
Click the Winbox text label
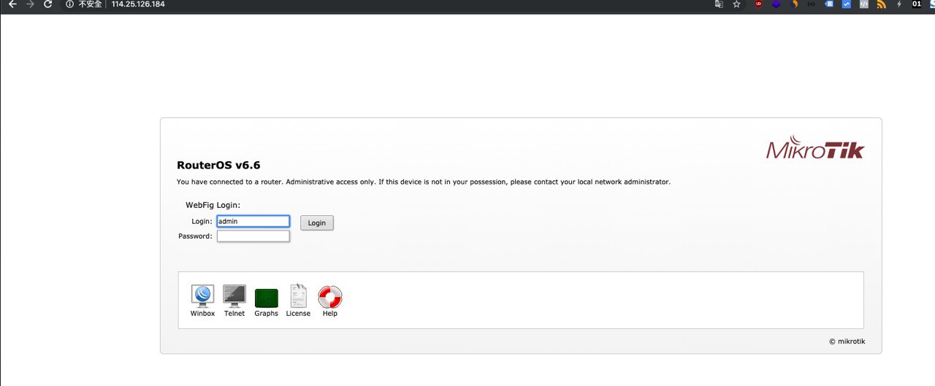pyautogui.click(x=202, y=314)
